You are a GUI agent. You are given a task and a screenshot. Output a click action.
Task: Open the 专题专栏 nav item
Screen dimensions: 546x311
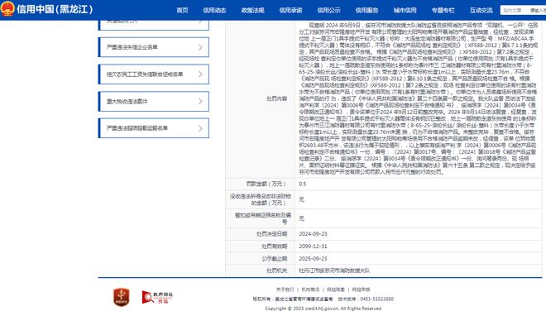coord(443,11)
